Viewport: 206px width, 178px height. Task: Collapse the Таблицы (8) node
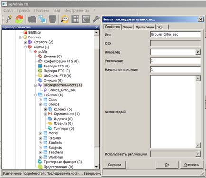pyautogui.click(x=35, y=95)
